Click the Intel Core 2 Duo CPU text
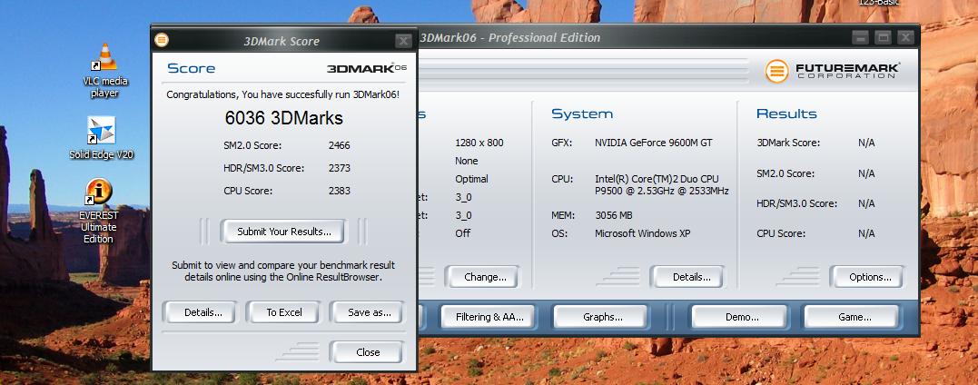978x385 pixels. click(x=662, y=184)
